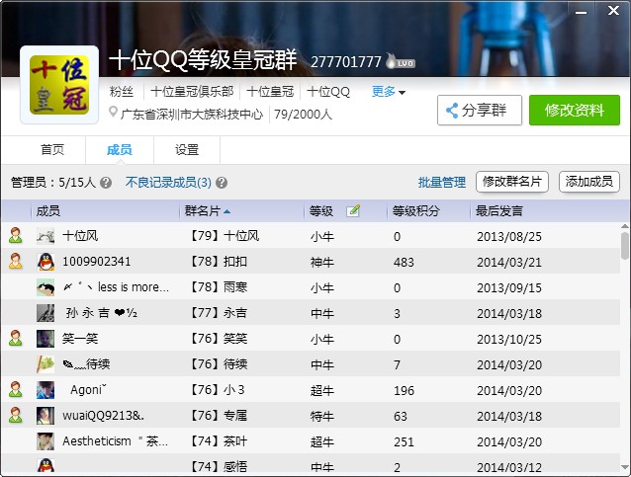
Task: Click the help icon next to 管理员 5/15人
Action: [106, 183]
